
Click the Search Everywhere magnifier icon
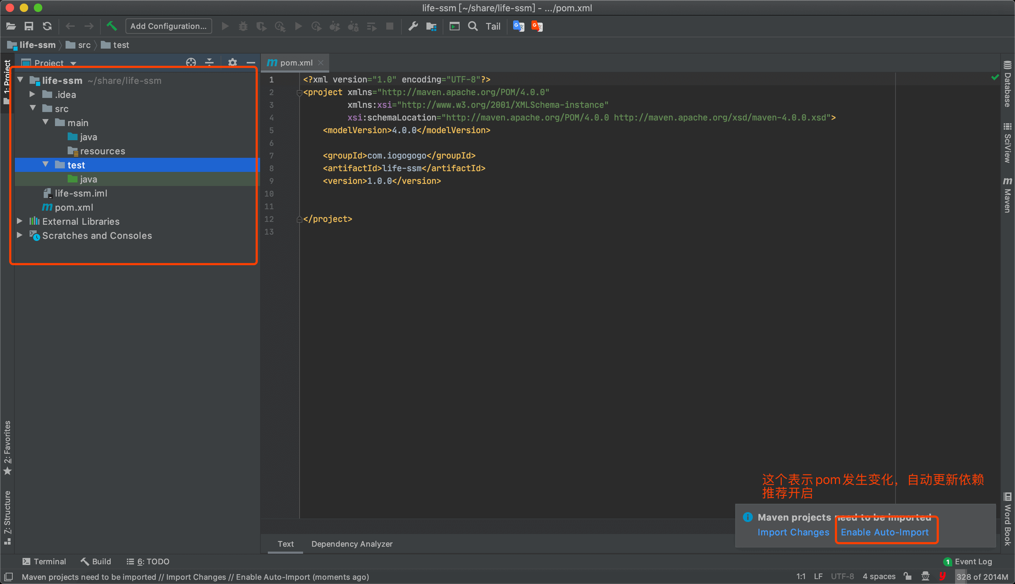coord(473,26)
